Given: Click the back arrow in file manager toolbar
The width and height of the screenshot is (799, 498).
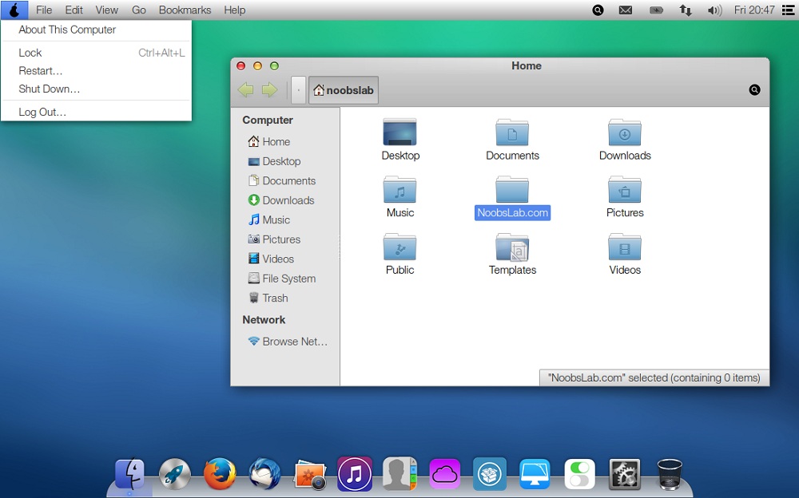Looking at the screenshot, I should (x=245, y=90).
